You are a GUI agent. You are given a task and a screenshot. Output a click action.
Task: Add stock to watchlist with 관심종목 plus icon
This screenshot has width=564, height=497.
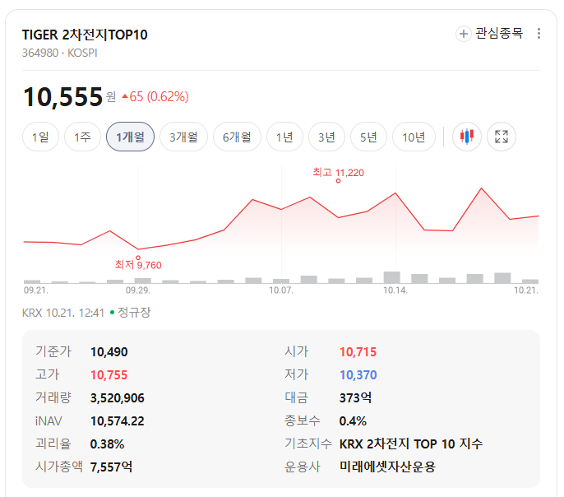pos(464,34)
